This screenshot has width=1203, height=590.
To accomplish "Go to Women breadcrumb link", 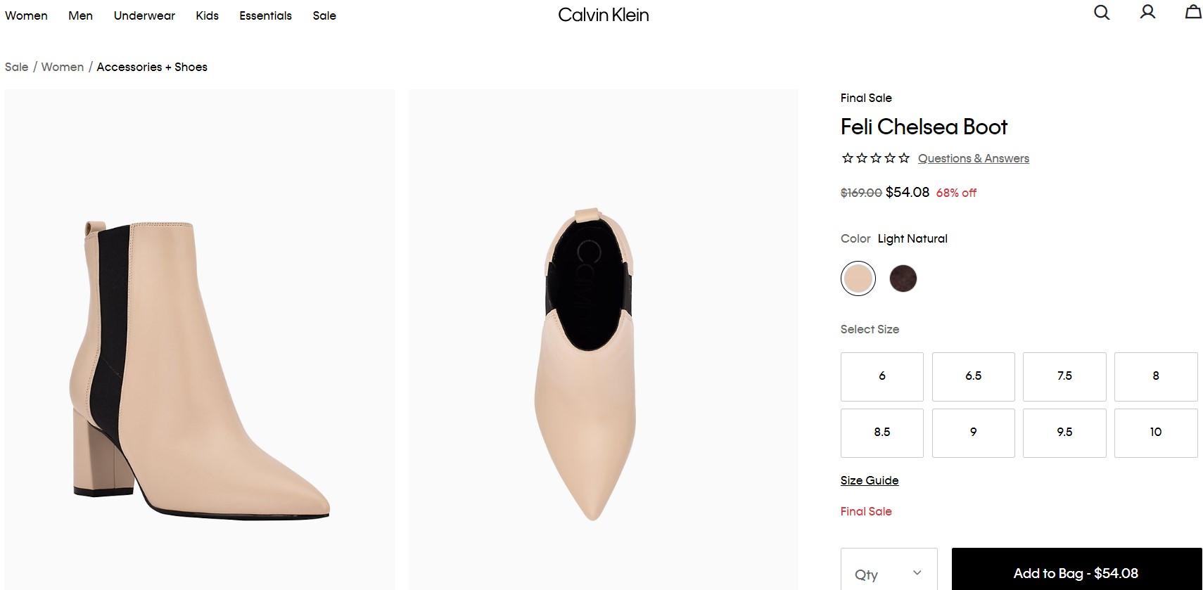I will point(62,67).
